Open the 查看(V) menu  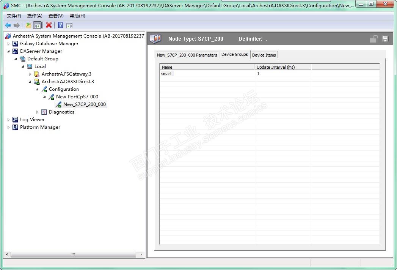click(x=56, y=16)
